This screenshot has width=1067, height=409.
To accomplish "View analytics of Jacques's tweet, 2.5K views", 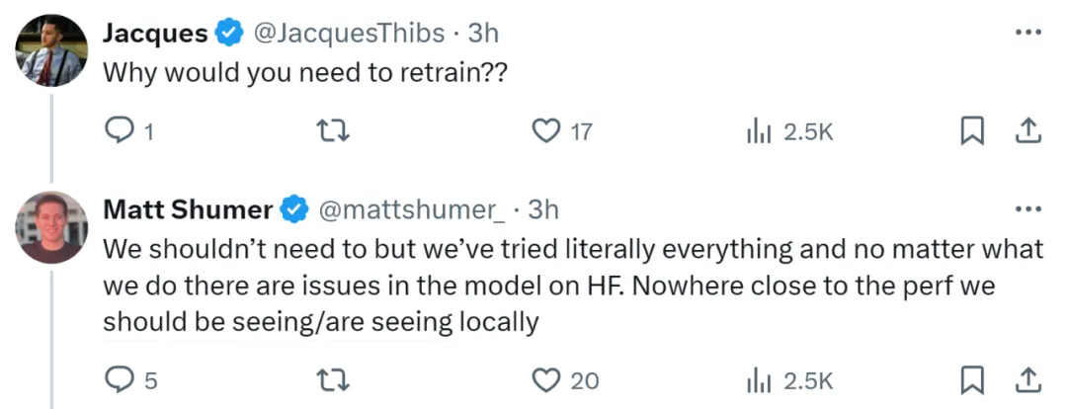I will 756,130.
